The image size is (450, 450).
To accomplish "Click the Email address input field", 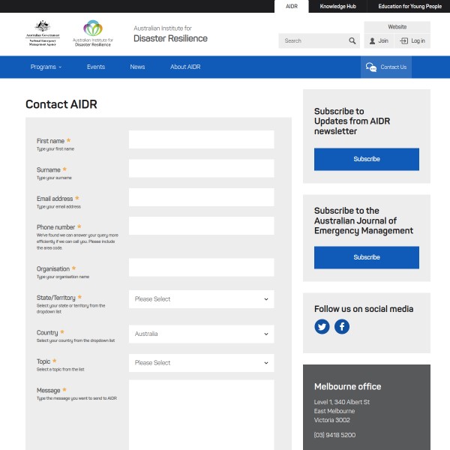I will [x=201, y=198].
